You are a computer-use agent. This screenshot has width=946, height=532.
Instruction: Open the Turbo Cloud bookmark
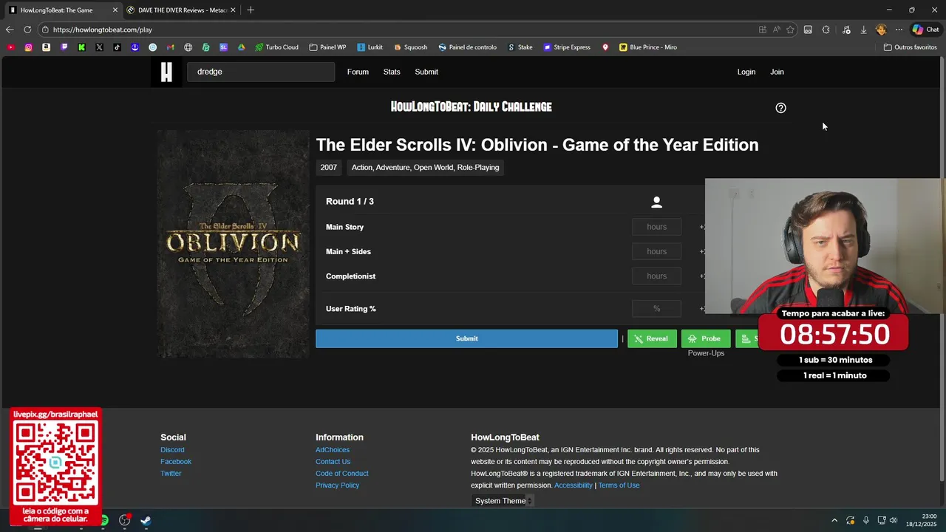(x=276, y=47)
